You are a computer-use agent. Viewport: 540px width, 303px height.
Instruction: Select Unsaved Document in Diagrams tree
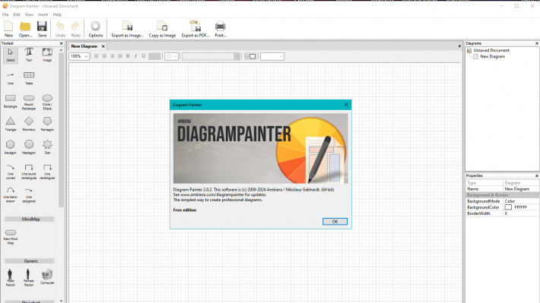(x=491, y=50)
